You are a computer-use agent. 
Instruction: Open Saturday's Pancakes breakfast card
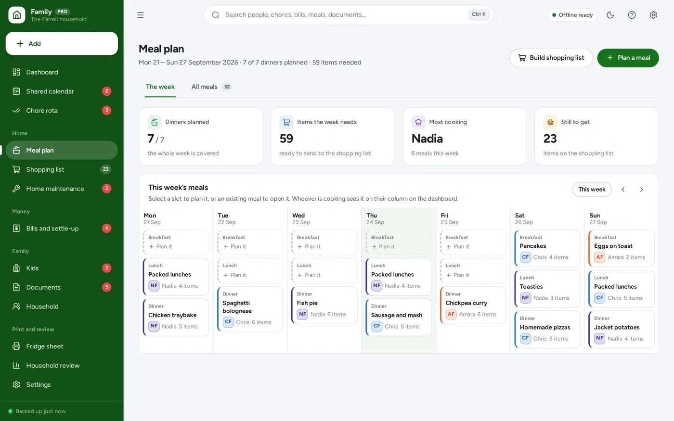click(547, 248)
